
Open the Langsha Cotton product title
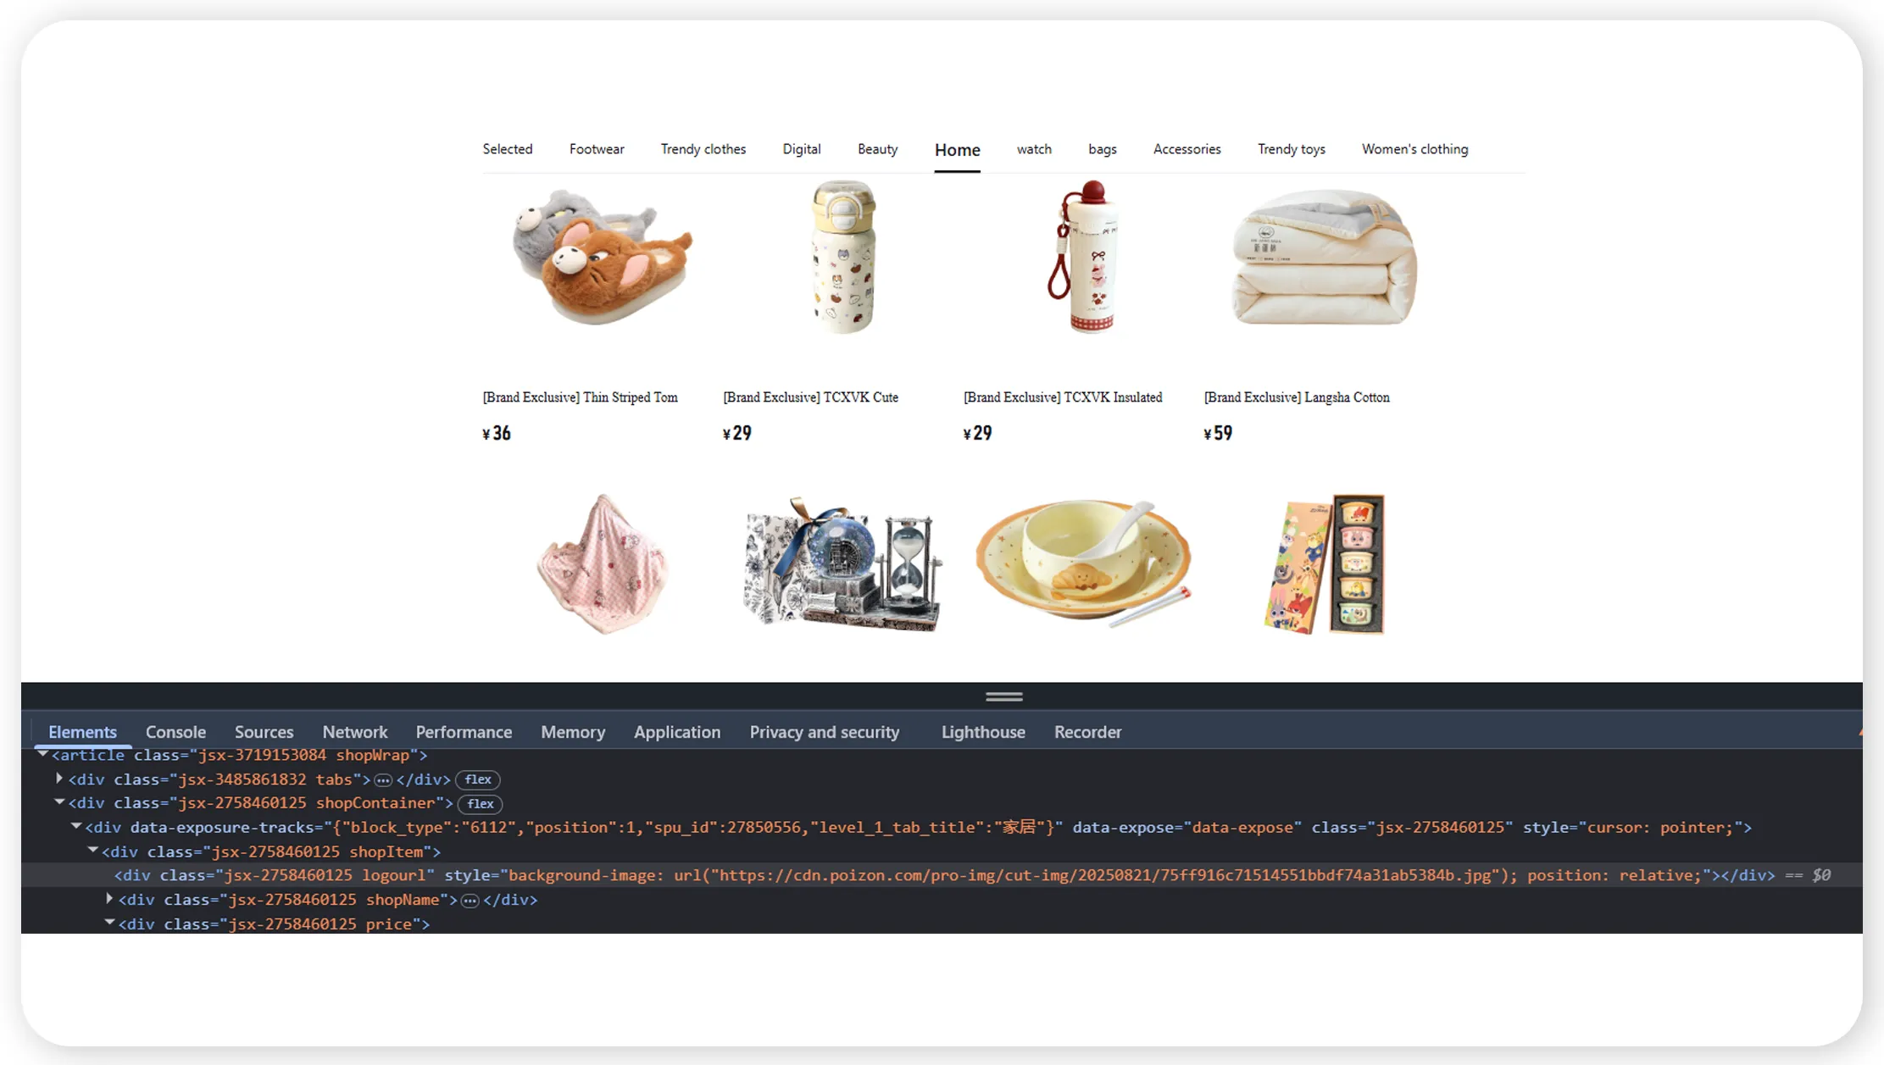(x=1297, y=397)
